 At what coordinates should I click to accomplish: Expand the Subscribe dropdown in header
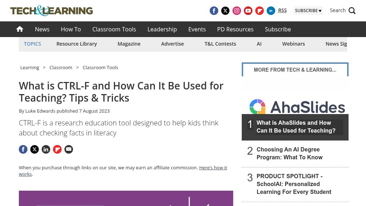[x=308, y=11]
